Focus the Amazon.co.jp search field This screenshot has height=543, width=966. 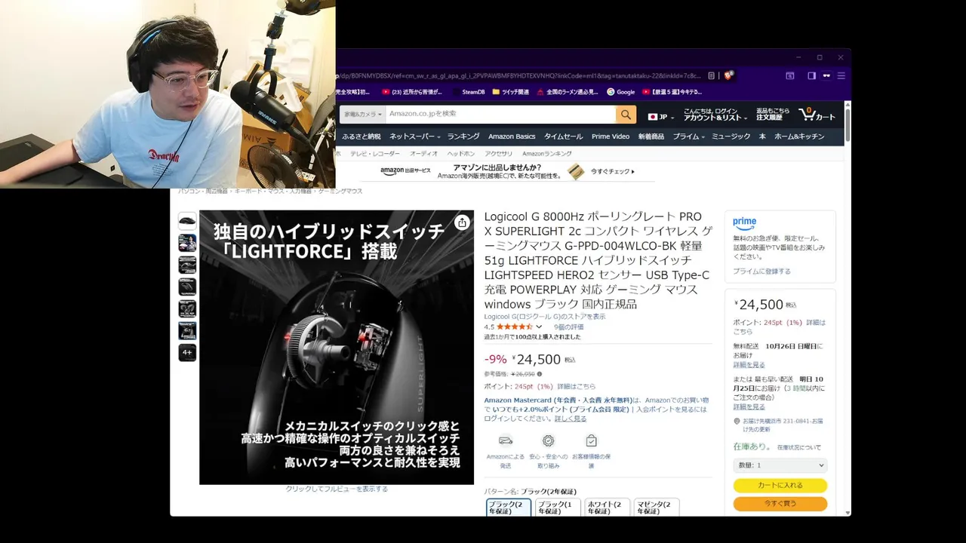pos(500,114)
